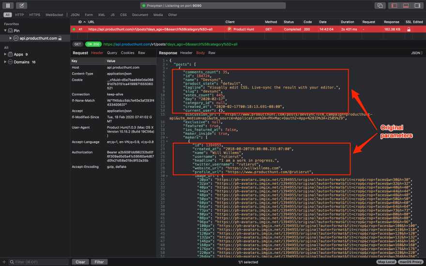Collapse the posts array fold arrow

(167, 64)
